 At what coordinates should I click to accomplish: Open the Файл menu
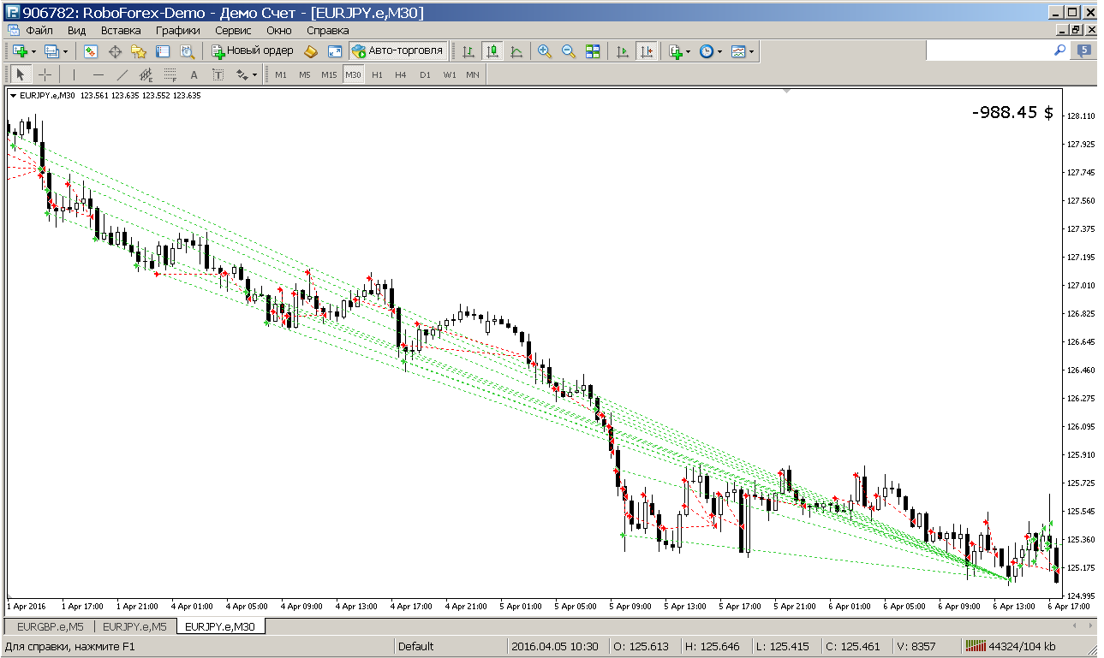[x=39, y=30]
